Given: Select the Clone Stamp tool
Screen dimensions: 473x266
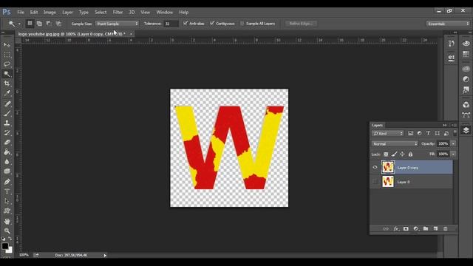Looking at the screenshot, I should (x=7, y=123).
